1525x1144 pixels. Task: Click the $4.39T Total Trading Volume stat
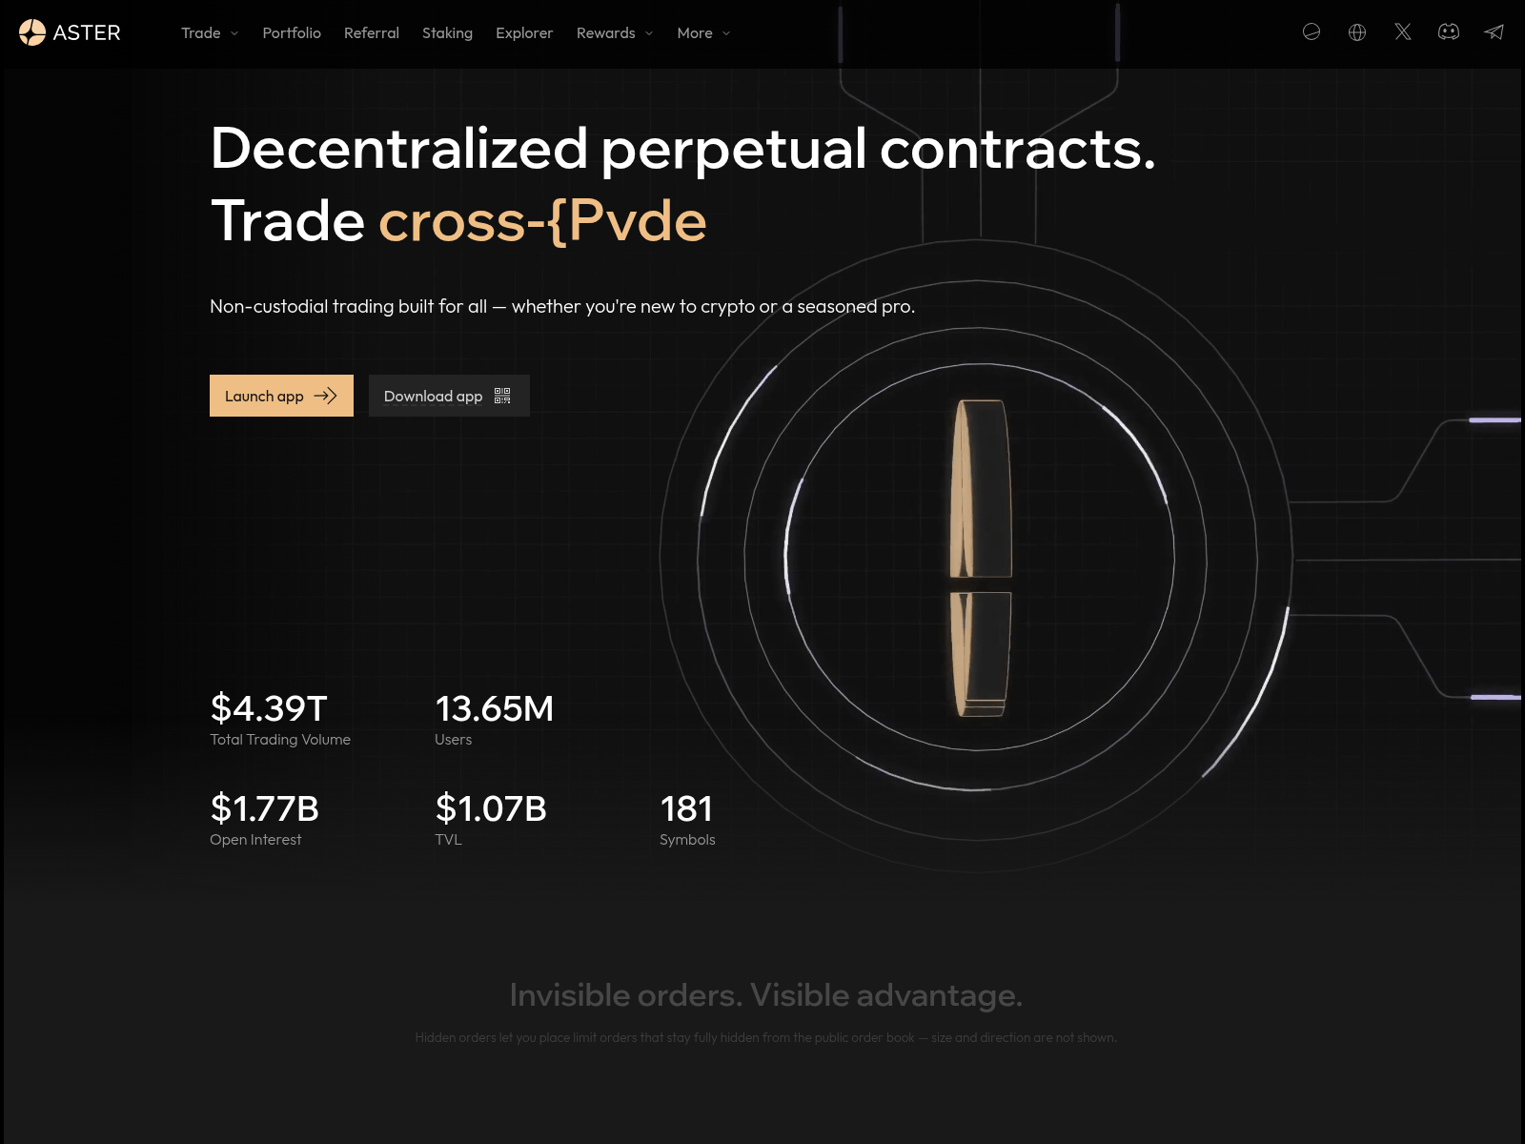pyautogui.click(x=270, y=709)
